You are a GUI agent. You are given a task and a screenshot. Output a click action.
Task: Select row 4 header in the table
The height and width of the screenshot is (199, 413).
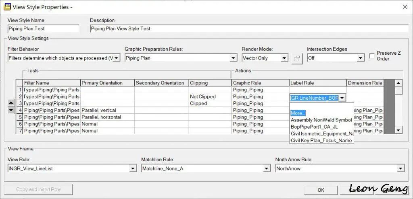(19, 110)
